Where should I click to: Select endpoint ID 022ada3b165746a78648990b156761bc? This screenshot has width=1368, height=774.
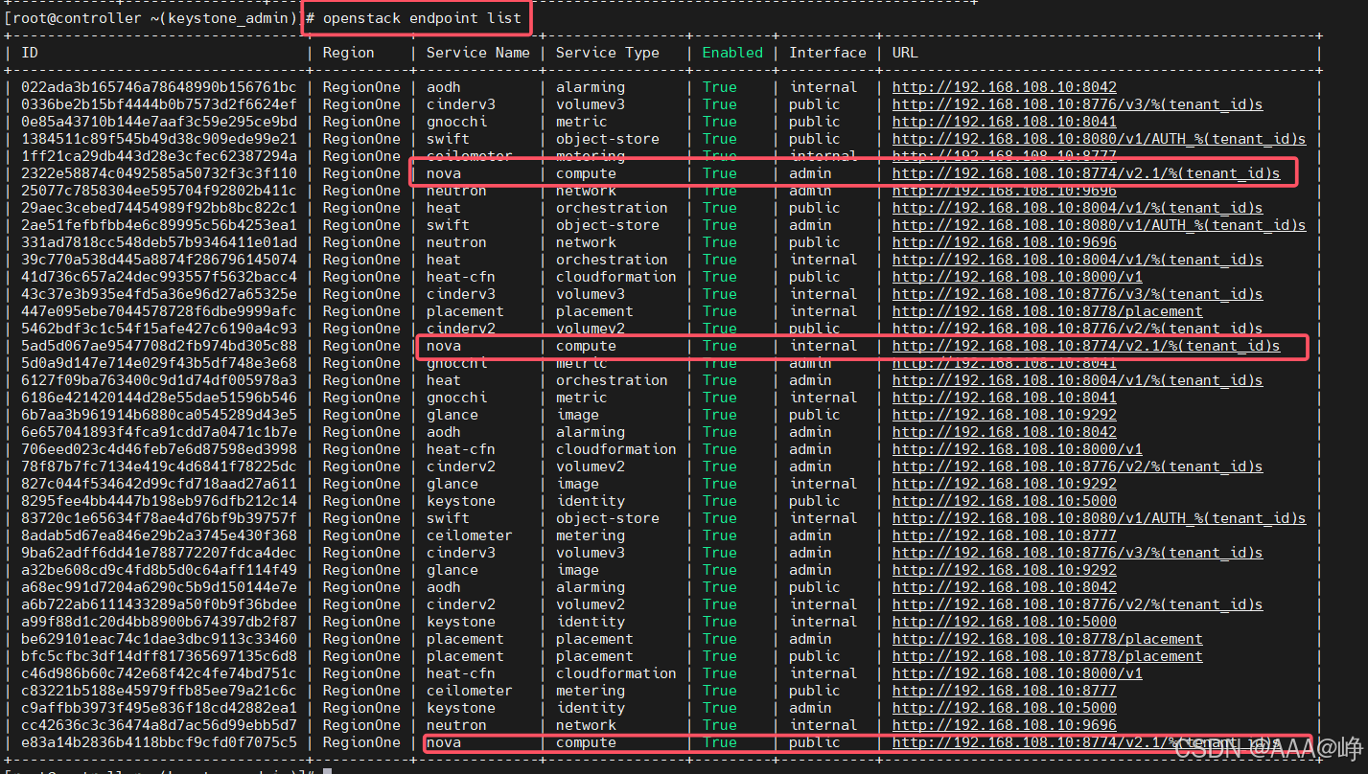159,87
